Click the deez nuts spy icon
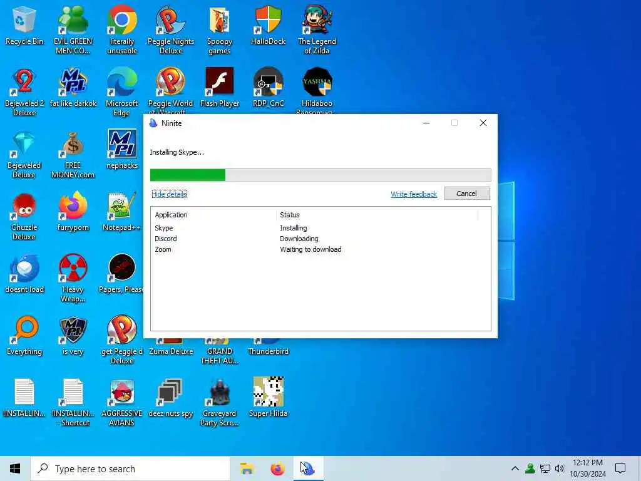Screen dimensions: 641x481 (170, 398)
